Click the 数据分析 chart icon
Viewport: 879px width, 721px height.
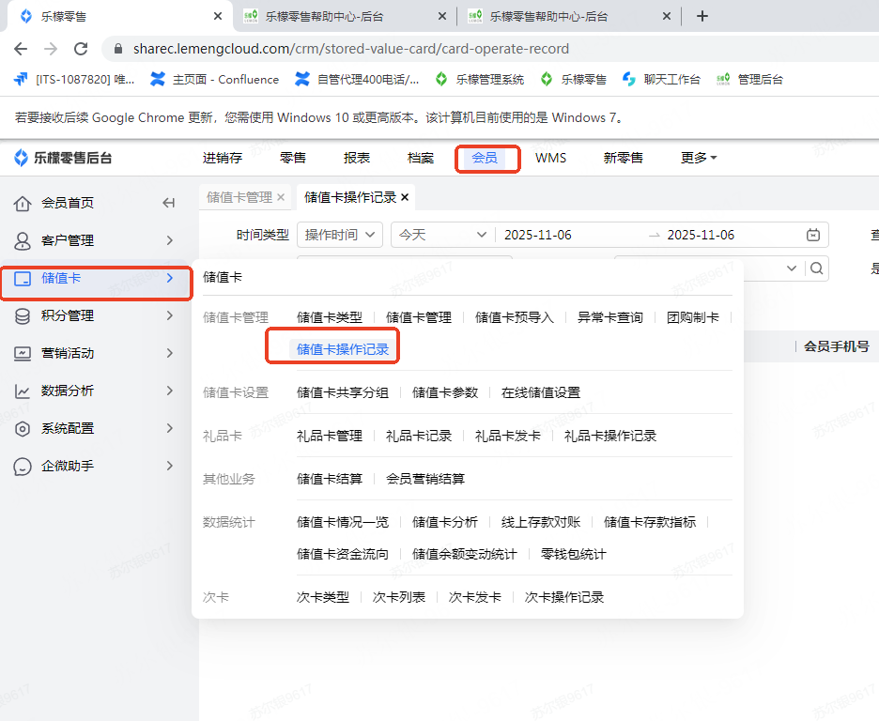pos(23,391)
